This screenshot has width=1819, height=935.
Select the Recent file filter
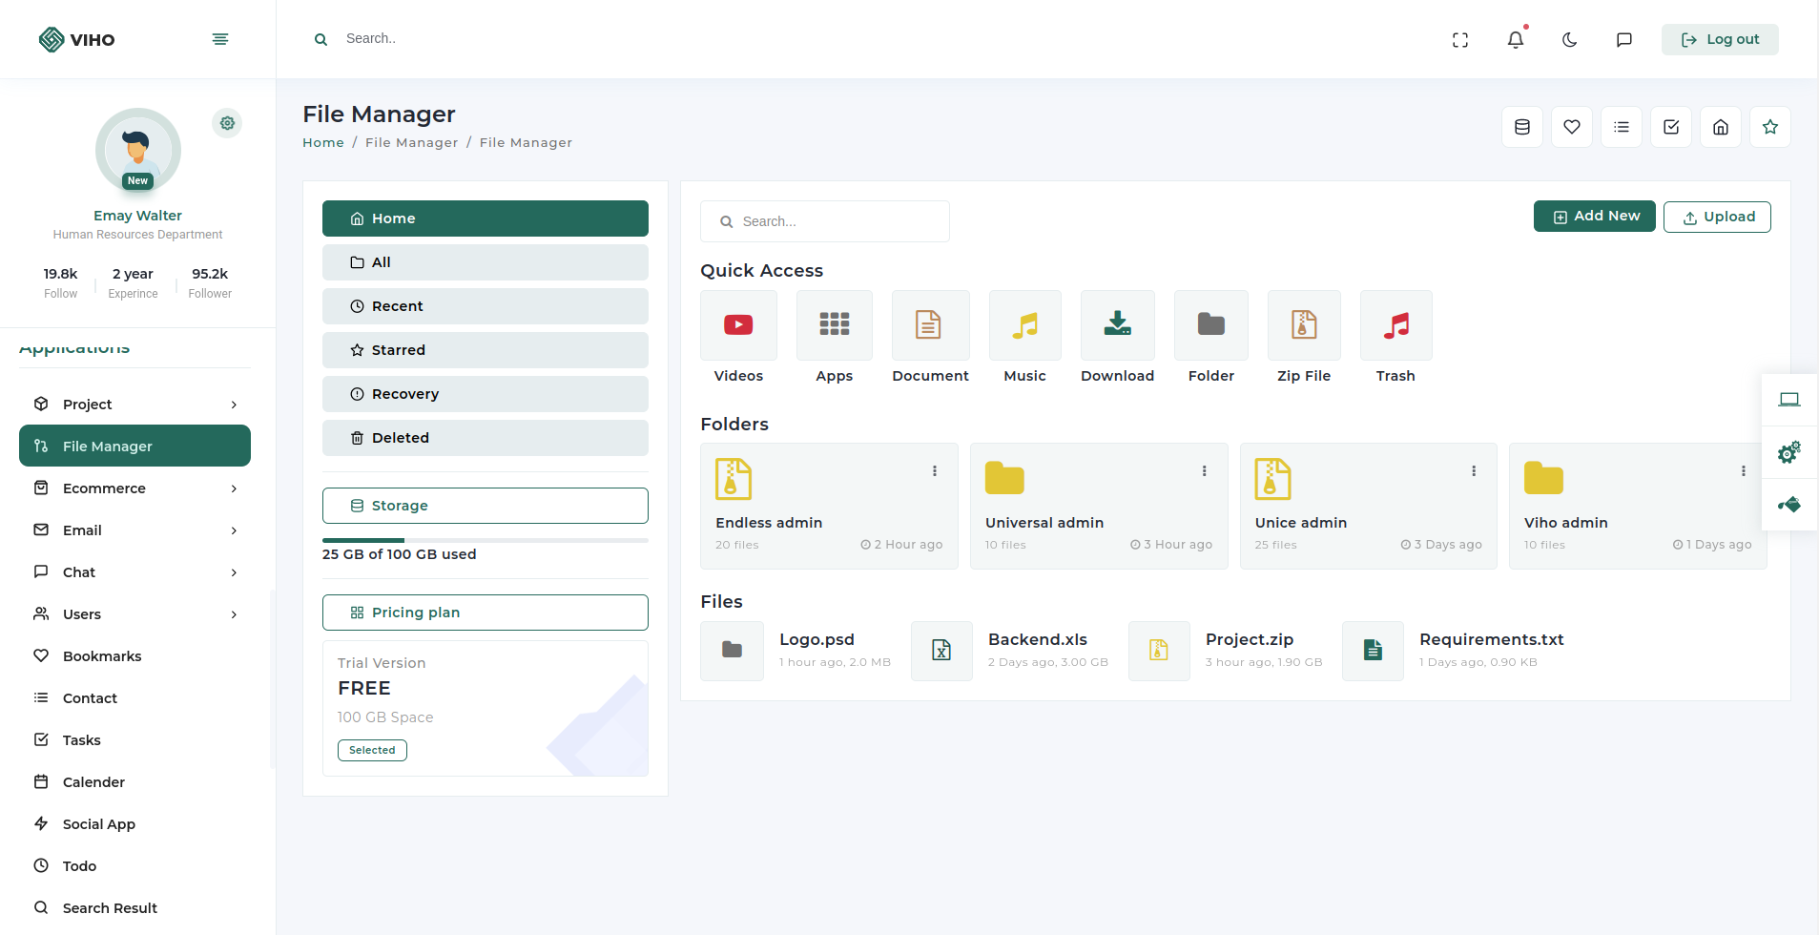(x=485, y=306)
